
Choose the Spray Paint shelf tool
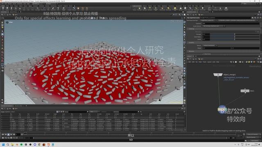[x=53, y=8]
